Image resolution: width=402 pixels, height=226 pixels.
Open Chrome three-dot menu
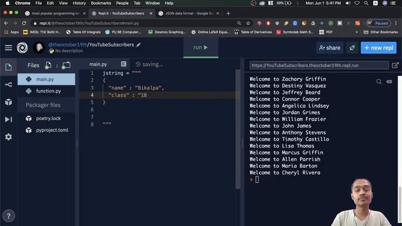click(396, 23)
